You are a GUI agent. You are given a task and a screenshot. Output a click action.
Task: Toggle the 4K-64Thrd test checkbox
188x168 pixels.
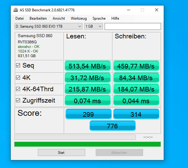click(x=18, y=89)
